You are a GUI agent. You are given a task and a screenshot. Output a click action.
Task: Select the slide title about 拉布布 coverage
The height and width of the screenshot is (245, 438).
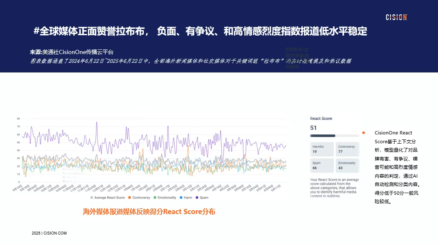[201, 31]
